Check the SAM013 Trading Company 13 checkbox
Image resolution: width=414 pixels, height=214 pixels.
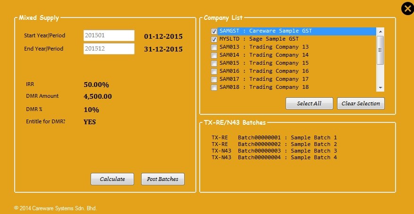214,47
